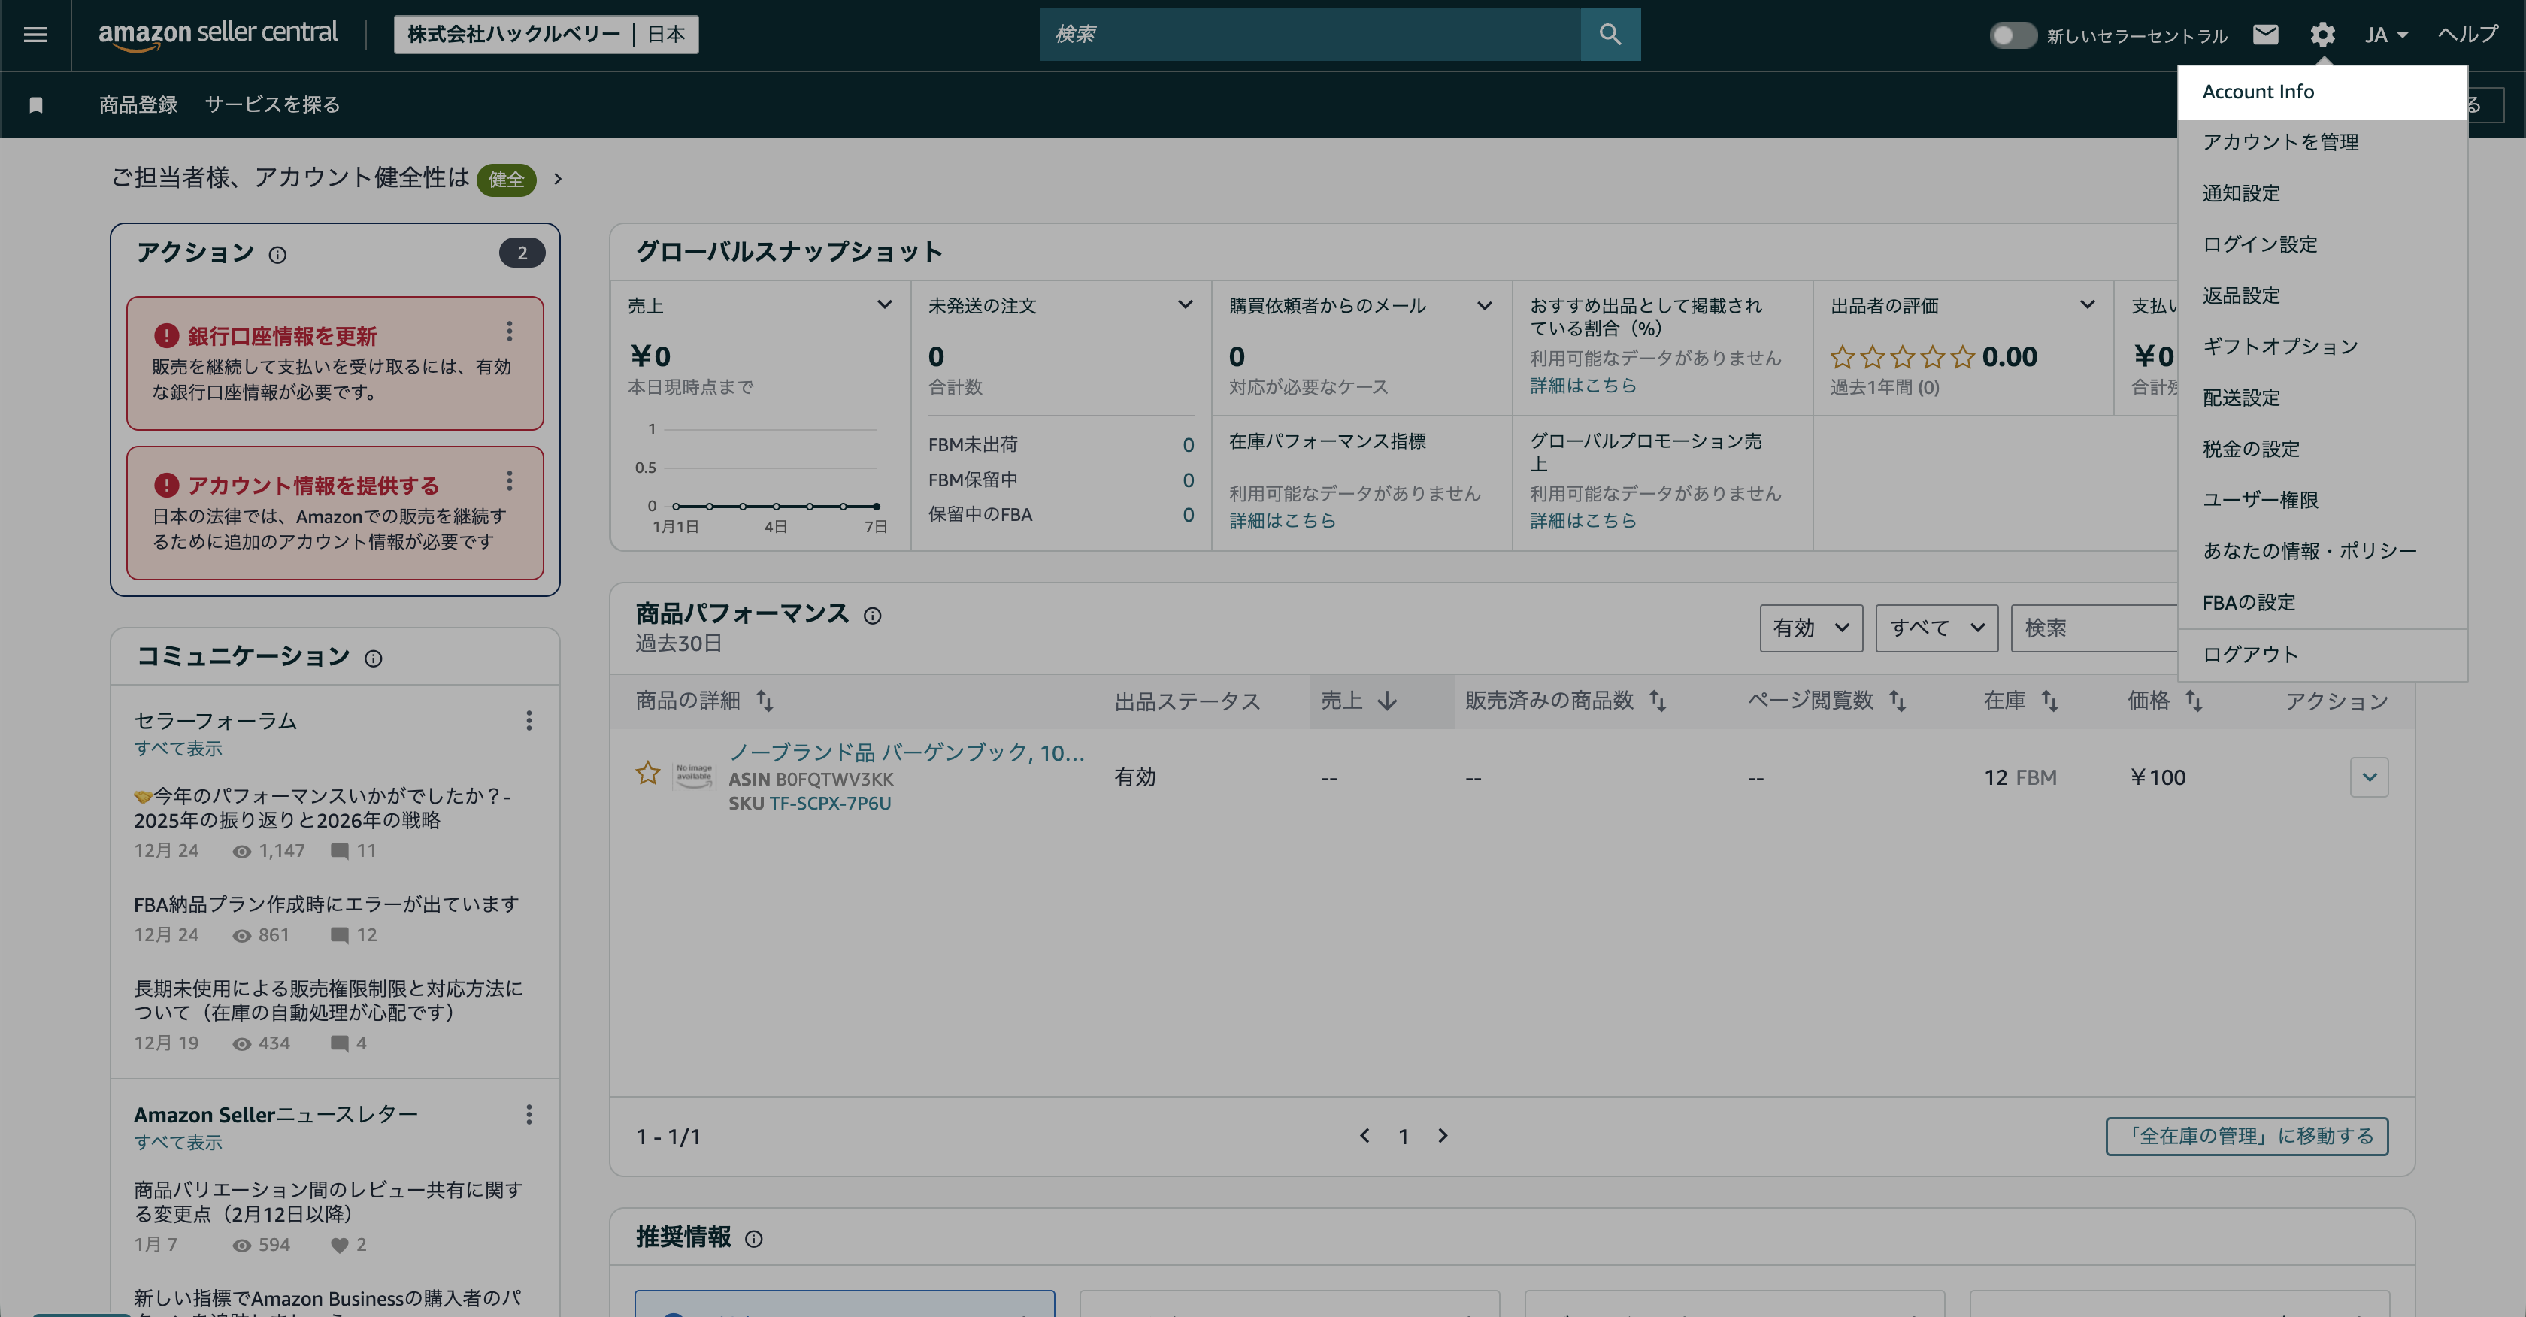
Task: Click info icon next to アクション
Action: pos(277,255)
